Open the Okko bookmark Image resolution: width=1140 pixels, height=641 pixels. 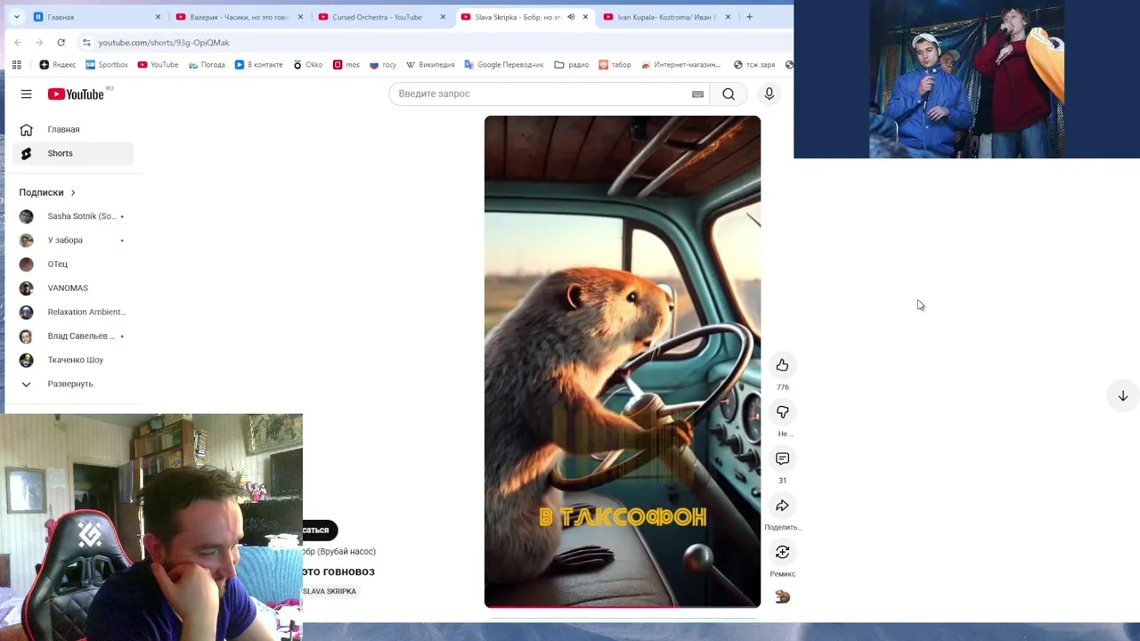coord(308,64)
